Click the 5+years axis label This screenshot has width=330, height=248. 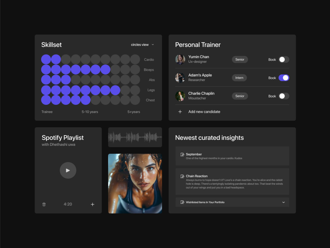coord(134,112)
